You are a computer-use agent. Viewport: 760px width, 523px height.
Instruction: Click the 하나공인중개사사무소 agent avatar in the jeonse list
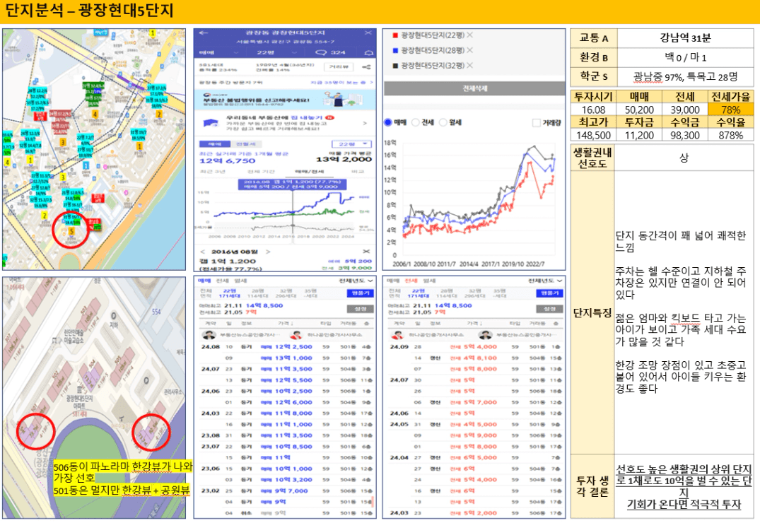pyautogui.click(x=398, y=335)
